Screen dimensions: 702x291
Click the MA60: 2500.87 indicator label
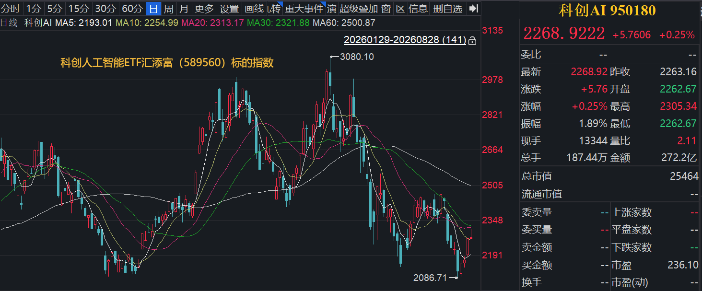[x=344, y=23]
